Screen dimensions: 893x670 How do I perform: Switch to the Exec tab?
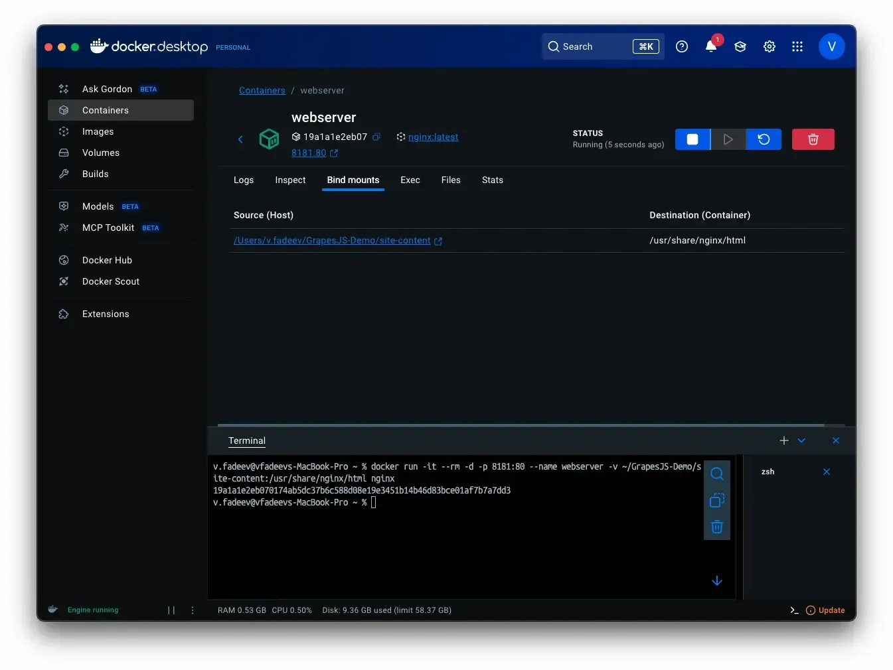coord(410,180)
